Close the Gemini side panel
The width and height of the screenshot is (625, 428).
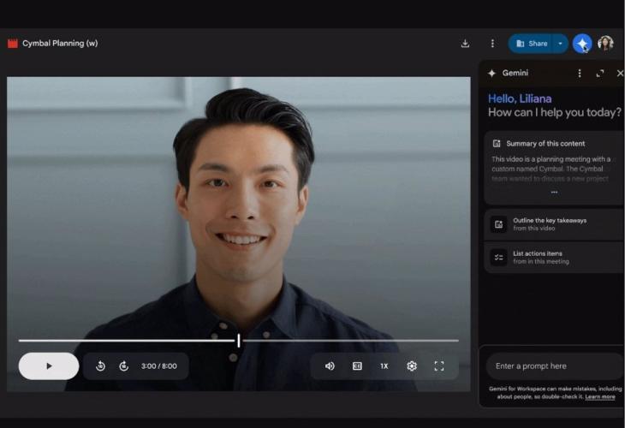pyautogui.click(x=620, y=74)
